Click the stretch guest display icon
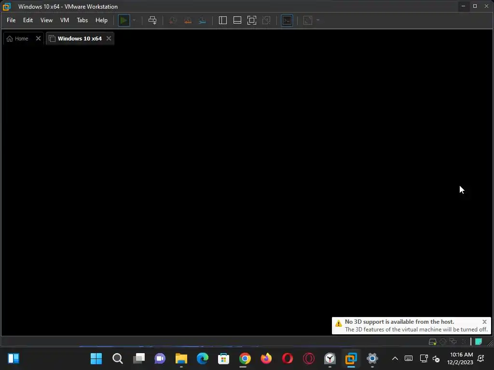Viewport: 494px width, 370px height. click(x=308, y=20)
